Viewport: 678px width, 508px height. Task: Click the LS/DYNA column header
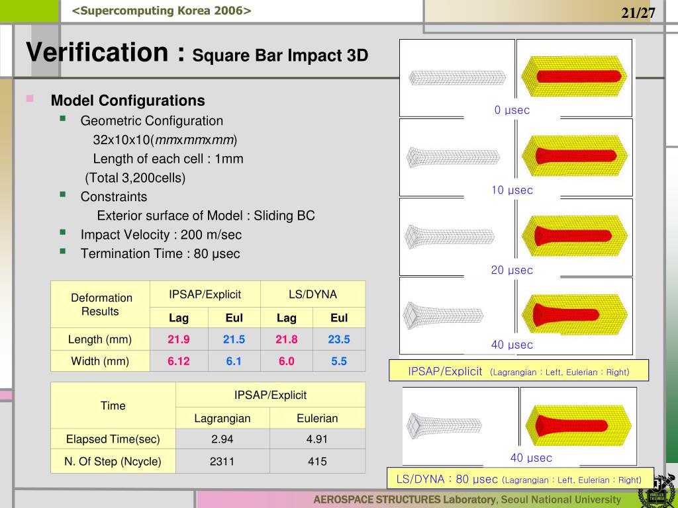[313, 294]
